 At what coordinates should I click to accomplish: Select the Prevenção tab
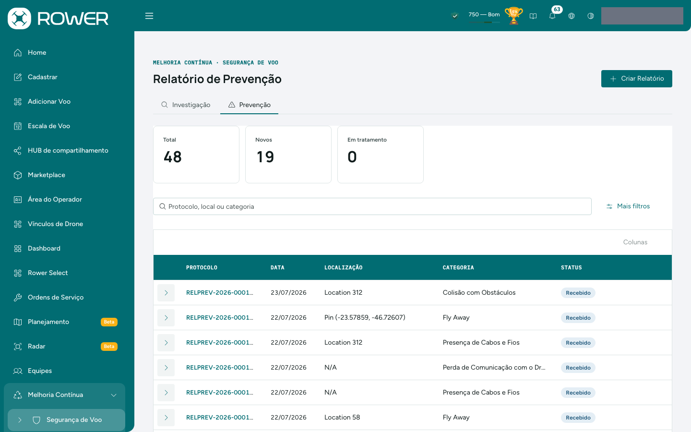point(249,105)
